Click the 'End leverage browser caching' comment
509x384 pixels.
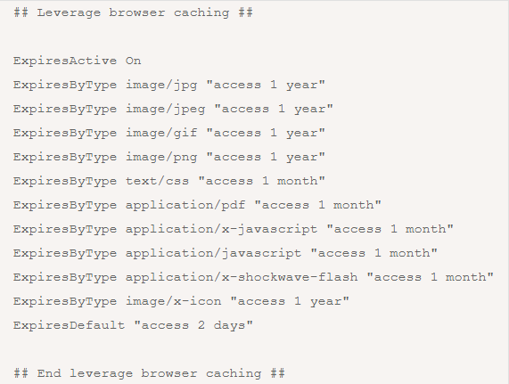(x=150, y=373)
